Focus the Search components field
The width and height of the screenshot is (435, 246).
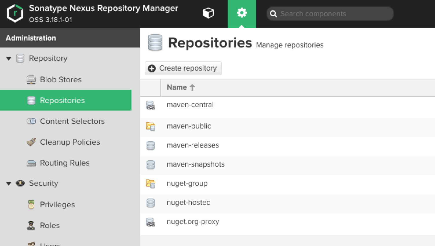tap(330, 14)
